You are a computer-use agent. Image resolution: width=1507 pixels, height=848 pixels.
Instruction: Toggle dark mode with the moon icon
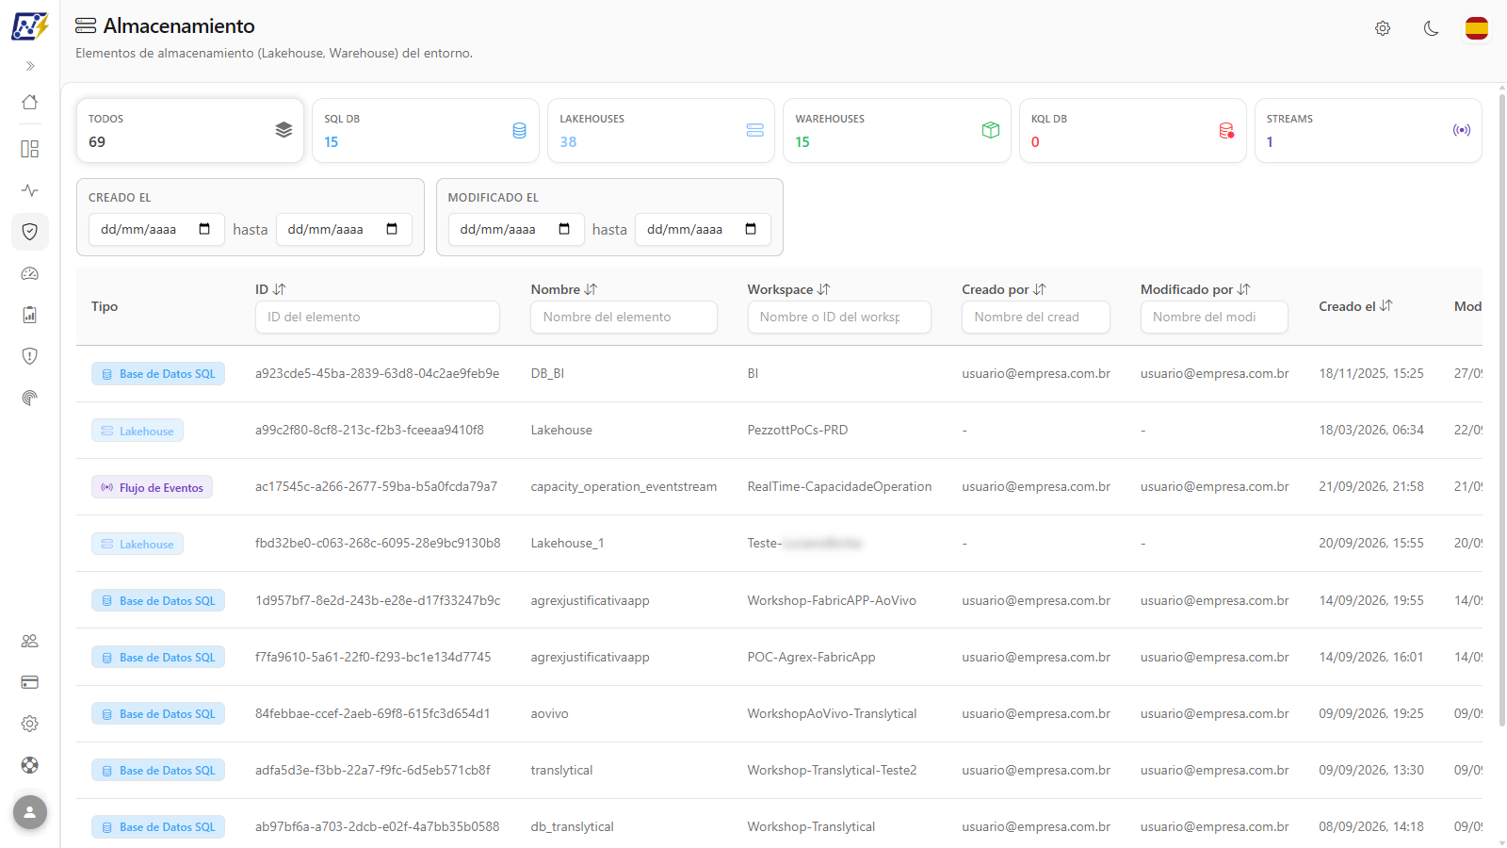coord(1431,28)
